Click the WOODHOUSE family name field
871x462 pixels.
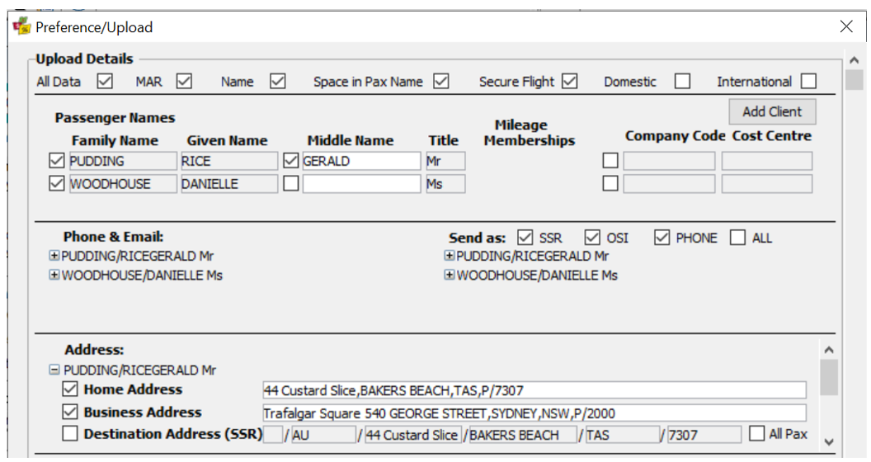point(123,184)
